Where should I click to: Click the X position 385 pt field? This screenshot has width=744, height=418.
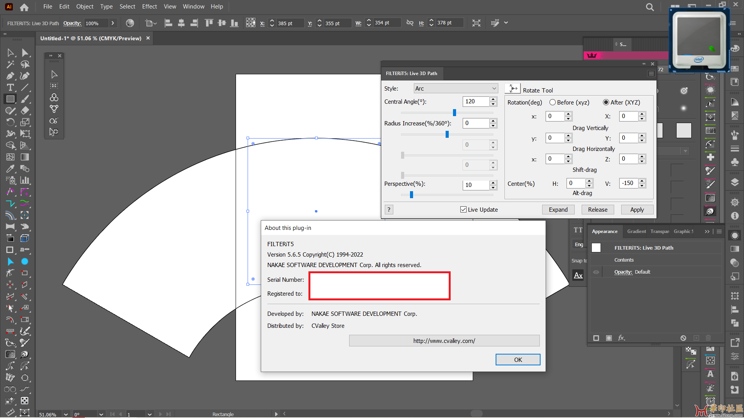[290, 23]
